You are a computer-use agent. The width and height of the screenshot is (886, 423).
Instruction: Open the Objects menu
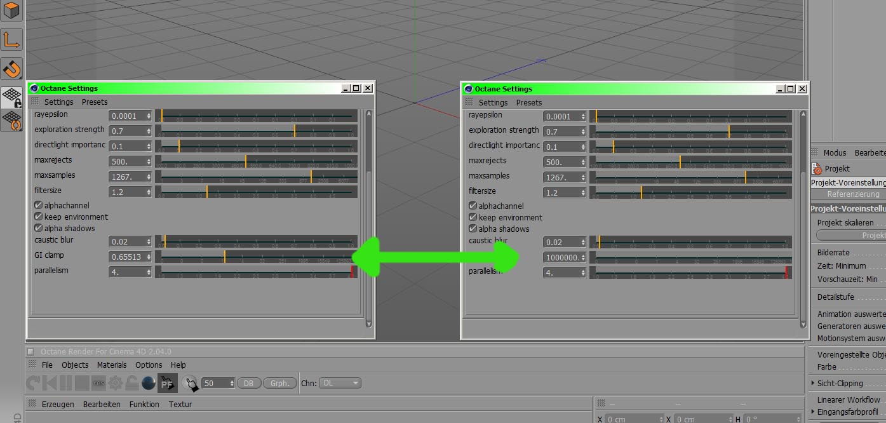point(75,365)
